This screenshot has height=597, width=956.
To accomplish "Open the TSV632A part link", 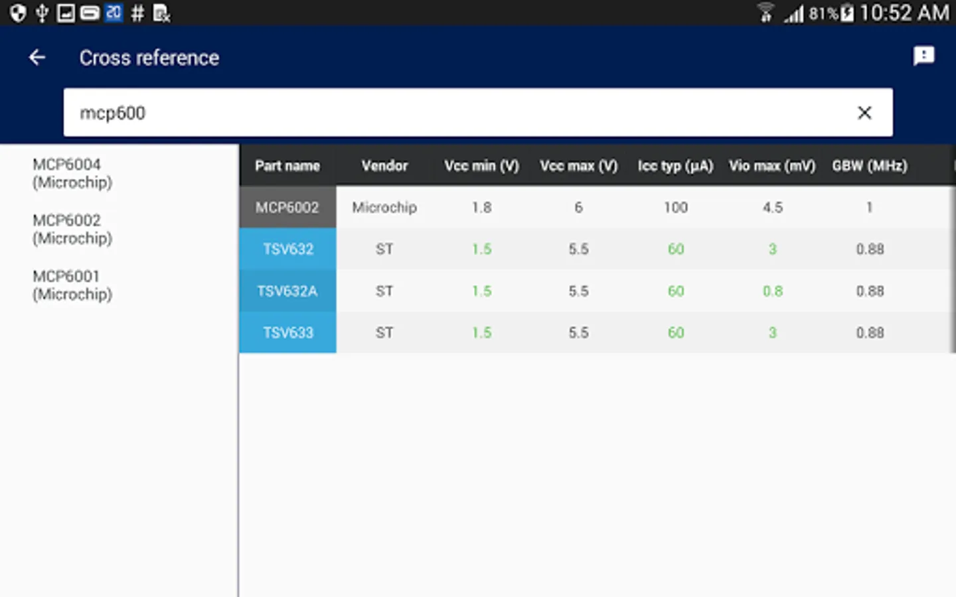I will 288,291.
